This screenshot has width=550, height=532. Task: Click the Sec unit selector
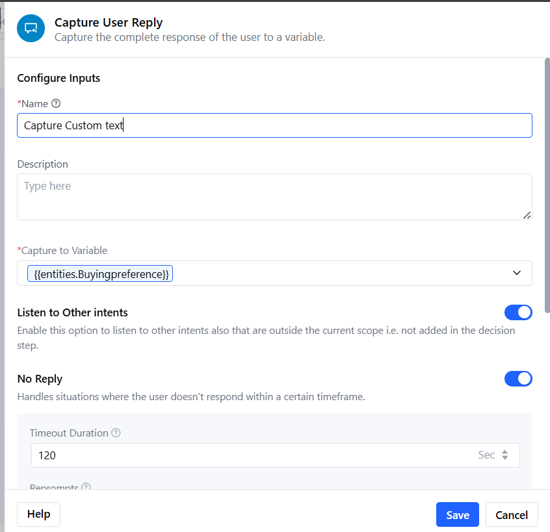point(485,455)
